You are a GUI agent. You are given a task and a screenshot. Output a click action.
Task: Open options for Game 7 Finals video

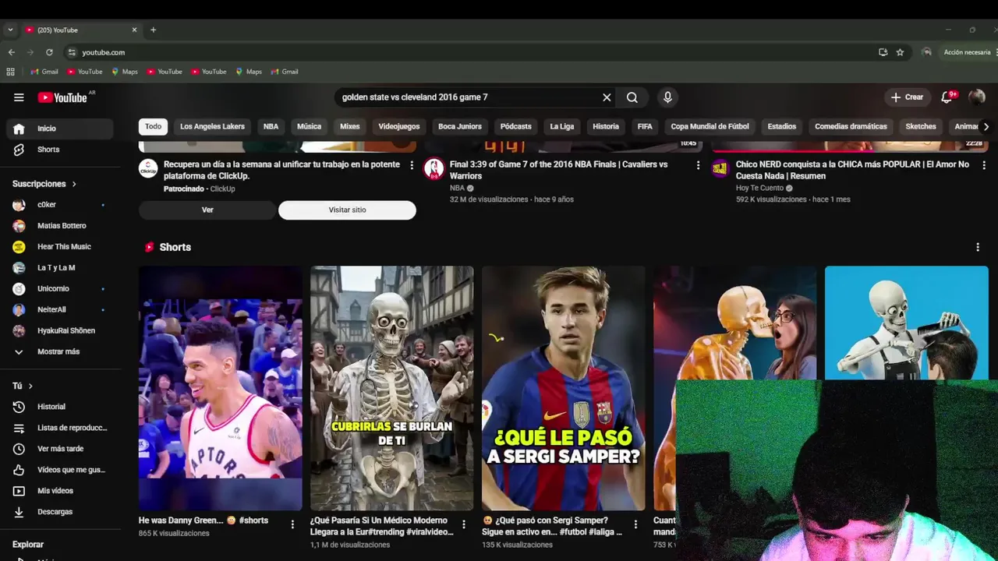(x=698, y=165)
